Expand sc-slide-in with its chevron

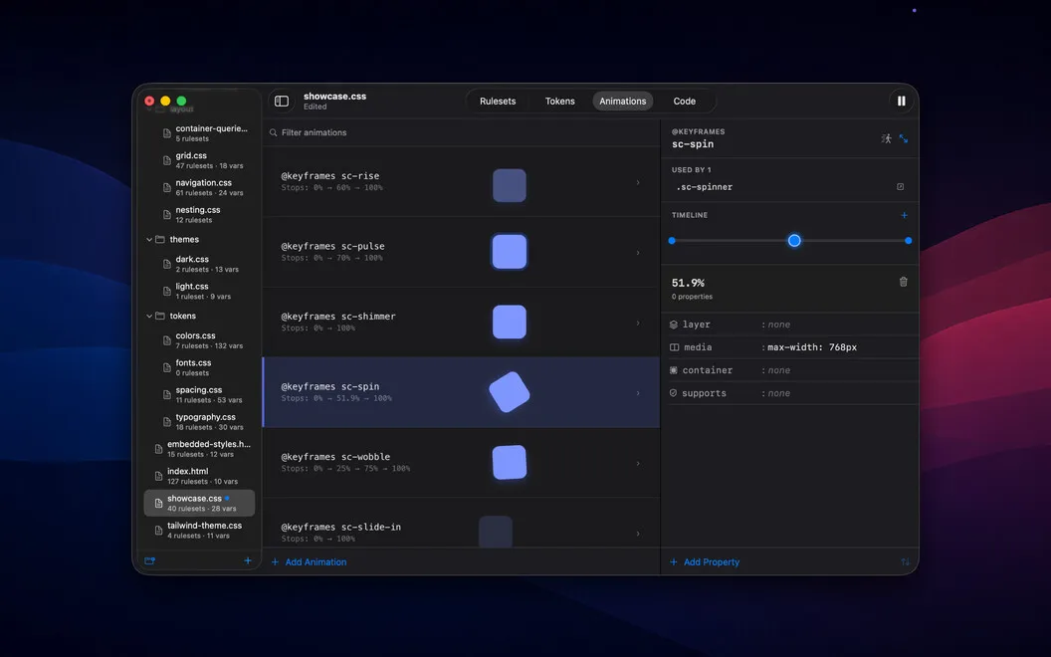point(637,534)
